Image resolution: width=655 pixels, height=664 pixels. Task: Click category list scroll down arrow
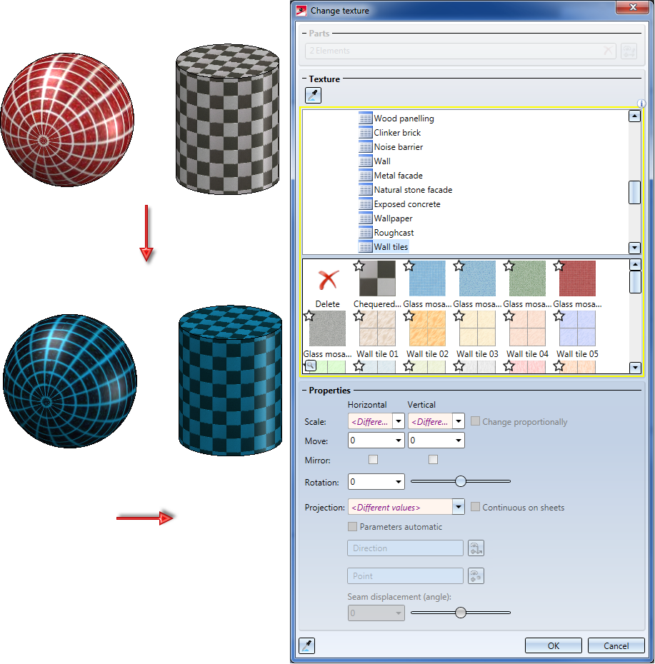click(x=634, y=248)
